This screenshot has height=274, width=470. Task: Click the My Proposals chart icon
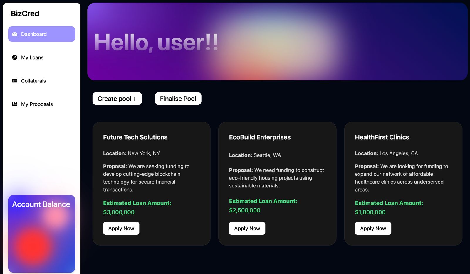15,104
